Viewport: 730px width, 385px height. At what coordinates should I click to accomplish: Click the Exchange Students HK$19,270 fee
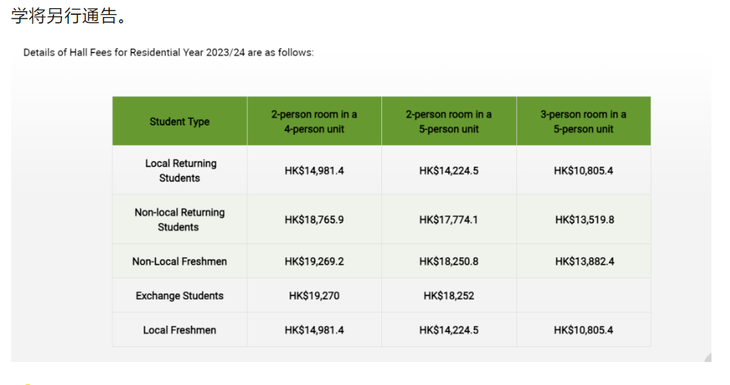314,295
